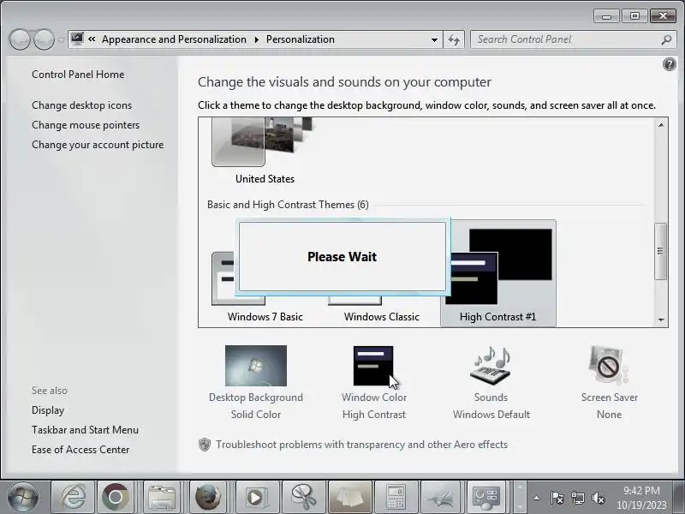685x514 pixels.
Task: Open the Windows Start orb
Action: (23, 497)
